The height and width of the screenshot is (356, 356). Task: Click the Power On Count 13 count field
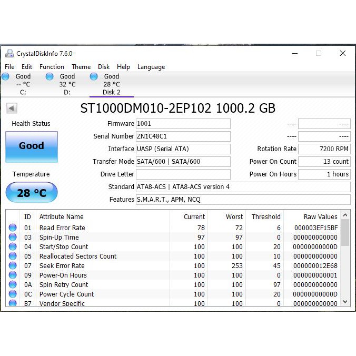tap(324, 162)
